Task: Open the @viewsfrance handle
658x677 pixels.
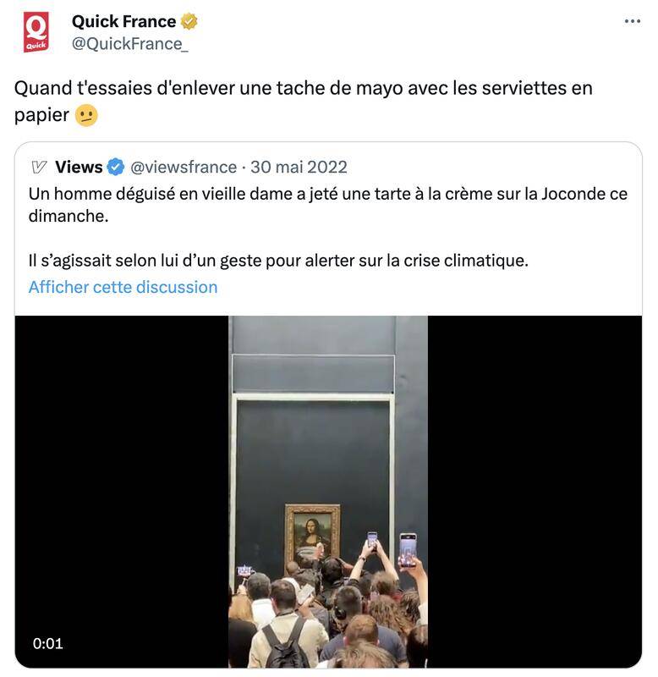Action: pos(184,167)
